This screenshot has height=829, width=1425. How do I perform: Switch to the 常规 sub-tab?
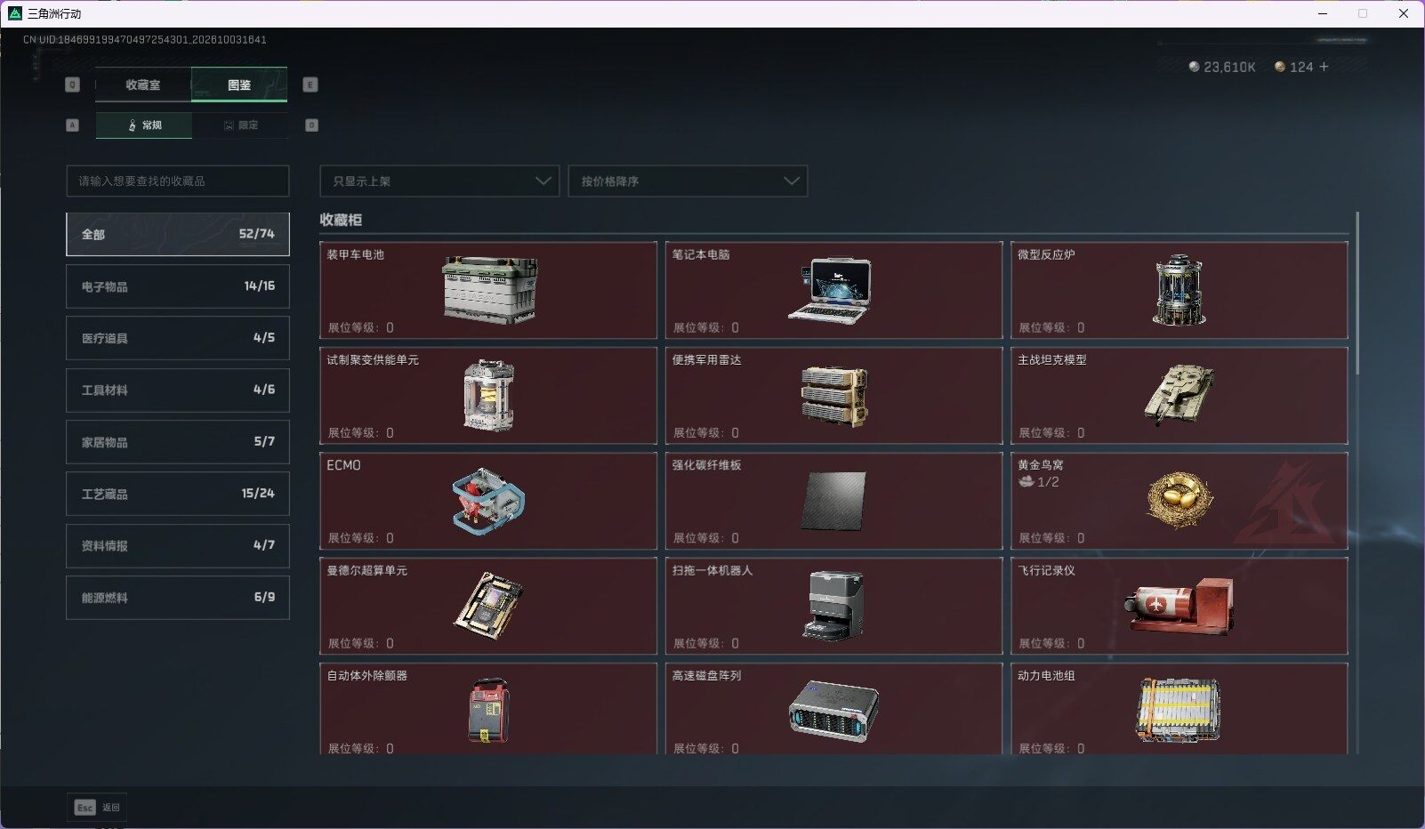click(x=144, y=125)
